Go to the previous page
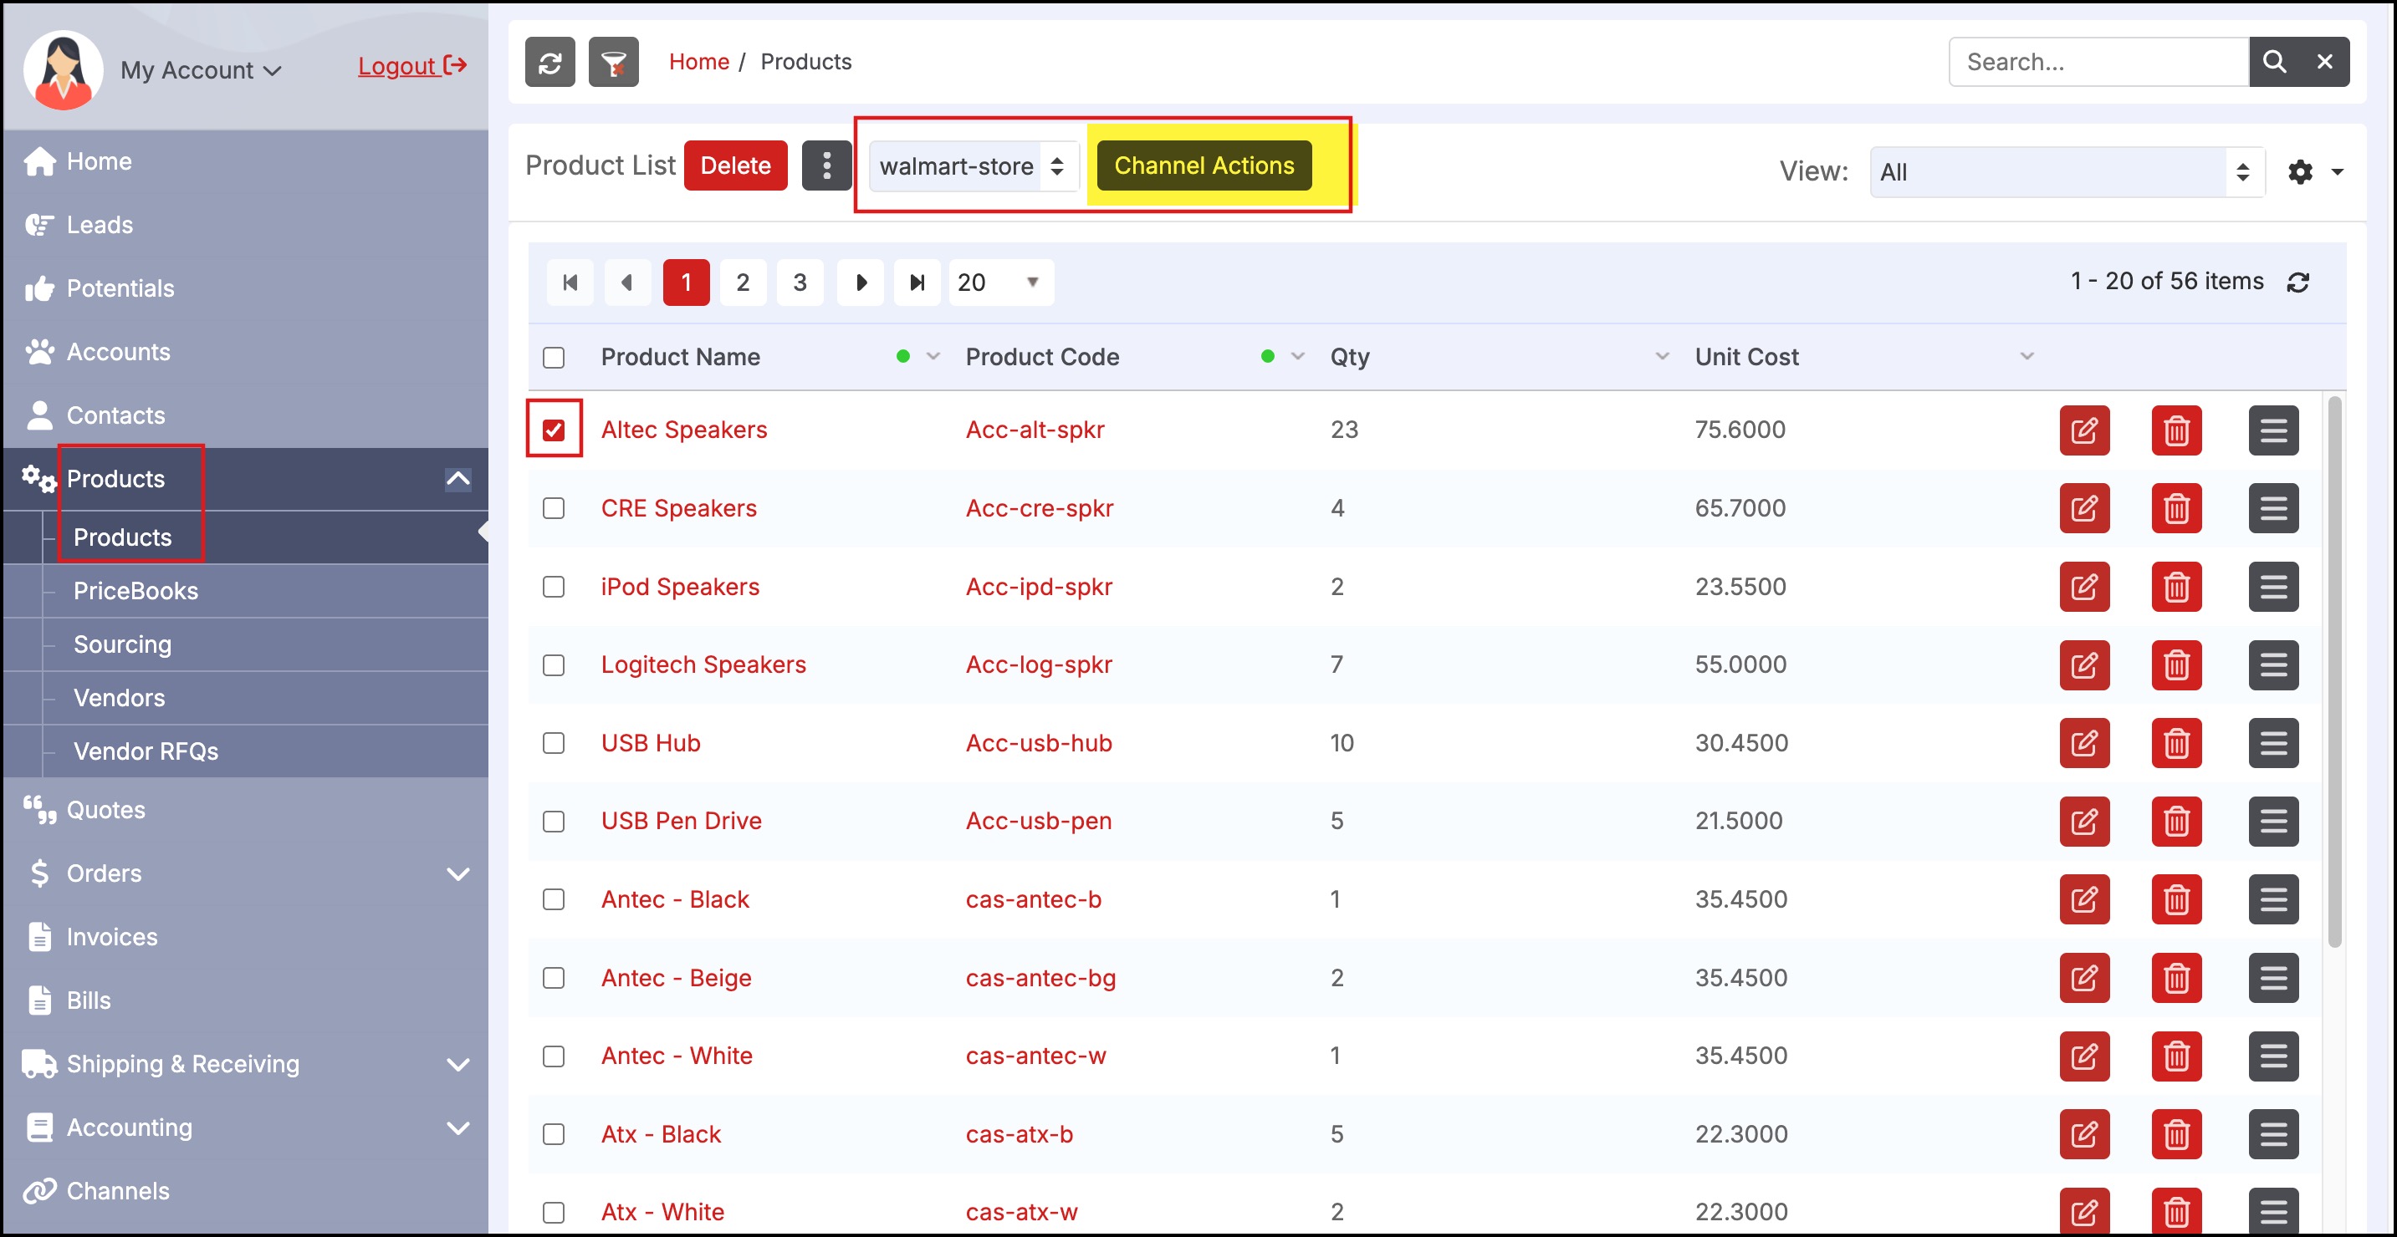 (x=627, y=283)
